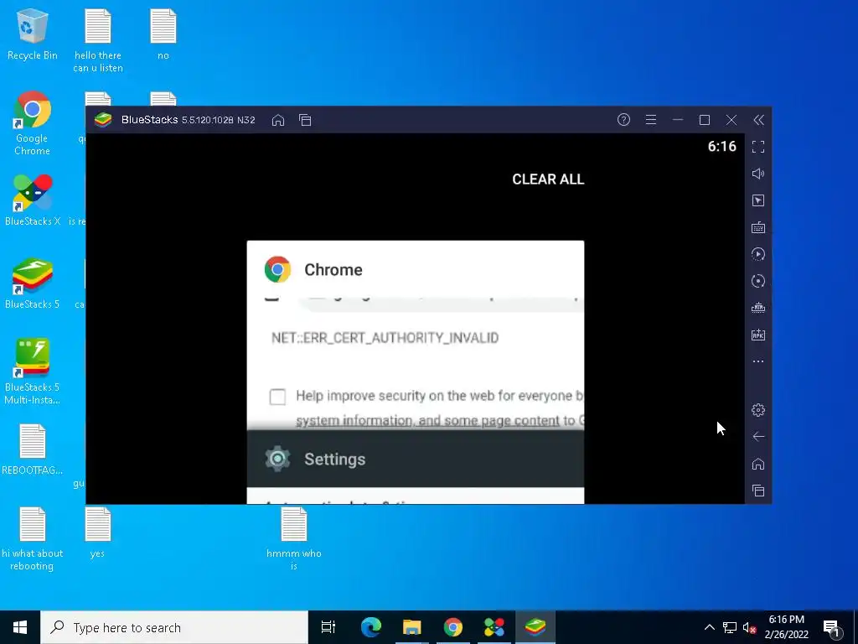Open Google Chrome desktop shortcut
Screen dimensions: 858x644
point(33,123)
